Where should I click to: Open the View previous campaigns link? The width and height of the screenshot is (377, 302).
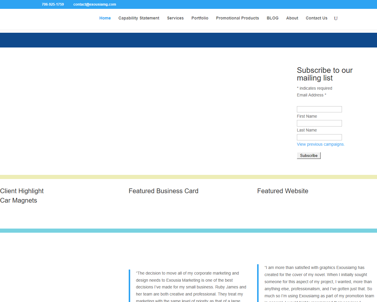tap(320, 144)
